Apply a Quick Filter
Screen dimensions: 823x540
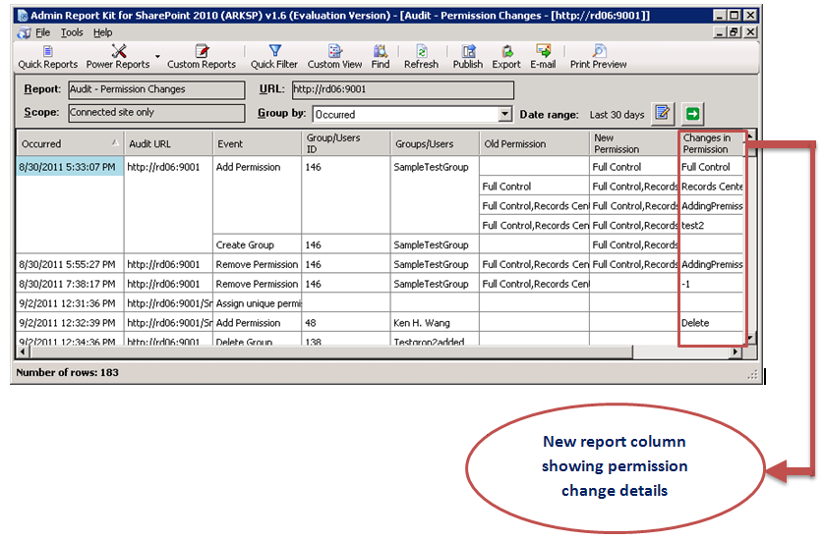click(274, 58)
